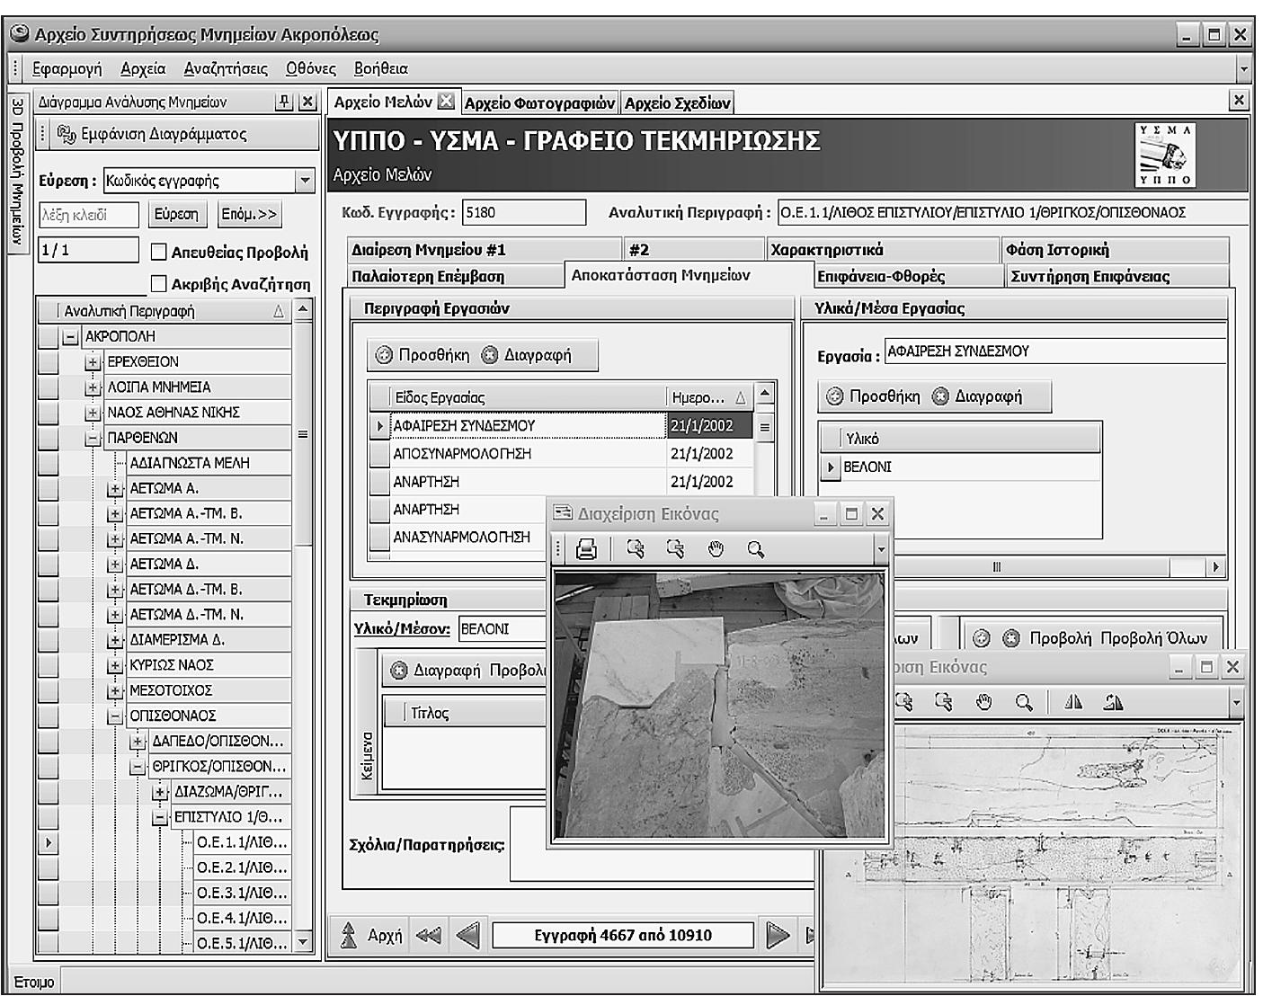Select the row checkbox beside ΑΚΡΟΠΟΛΗ
The image size is (1263, 996).
tap(48, 336)
